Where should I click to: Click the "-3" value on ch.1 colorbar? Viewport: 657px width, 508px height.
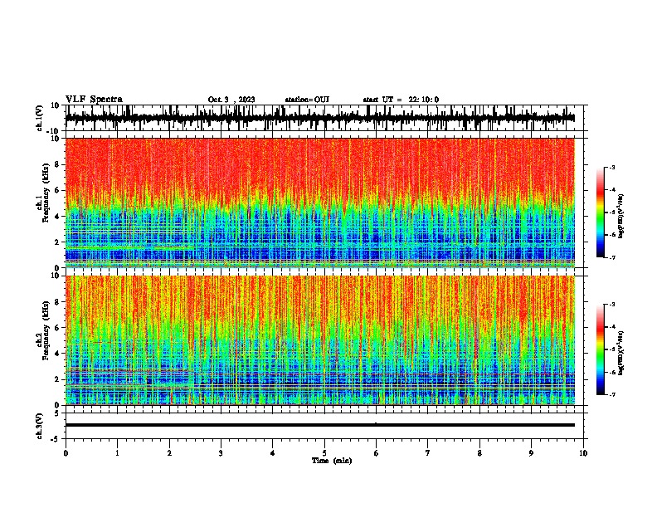pyautogui.click(x=612, y=167)
